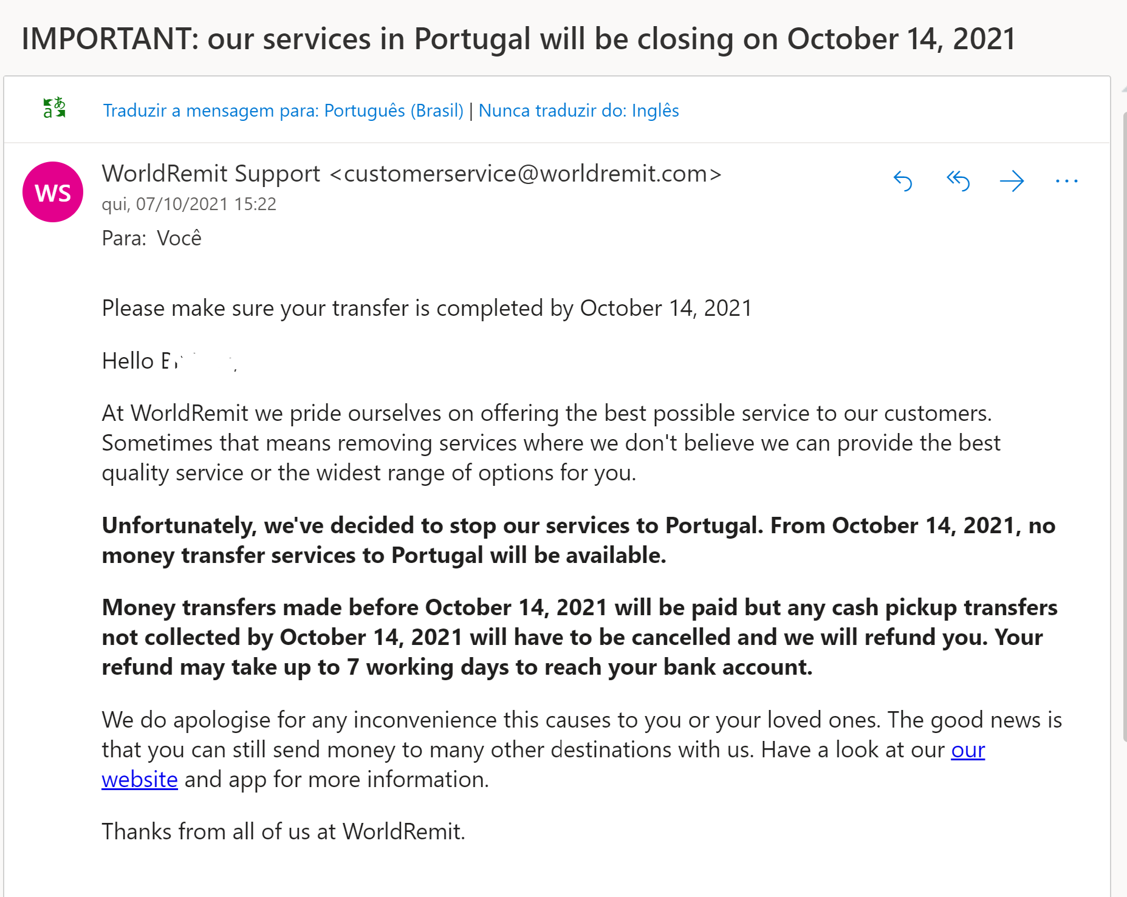Viewport: 1127px width, 897px height.
Task: Click the email subject heading
Action: click(518, 39)
